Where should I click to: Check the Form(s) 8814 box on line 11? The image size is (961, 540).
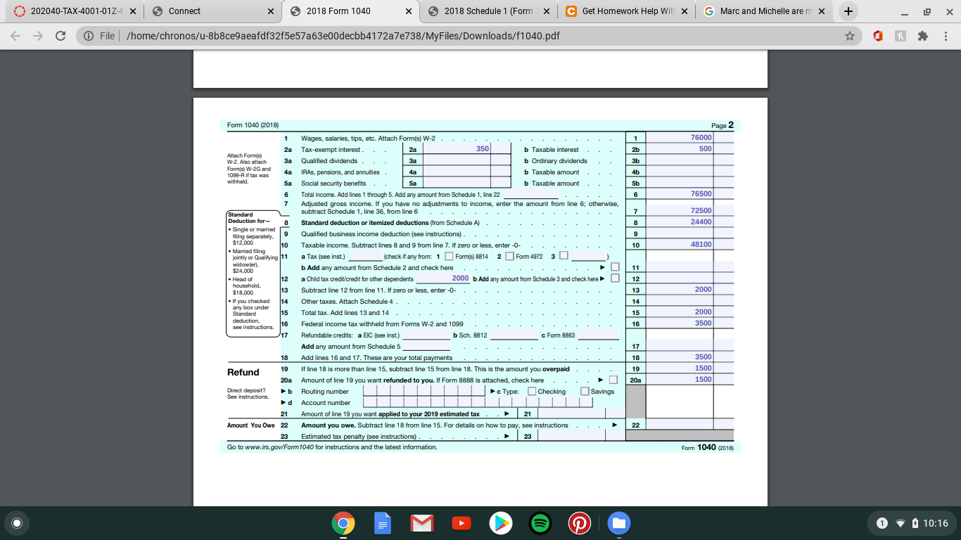449,256
